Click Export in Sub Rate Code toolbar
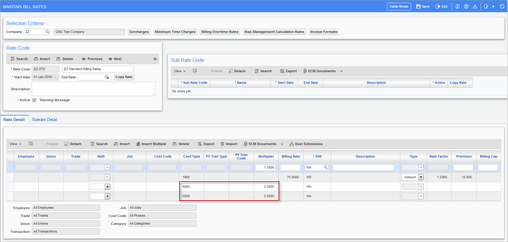Screen dimensions: 508x242 coord(288,71)
